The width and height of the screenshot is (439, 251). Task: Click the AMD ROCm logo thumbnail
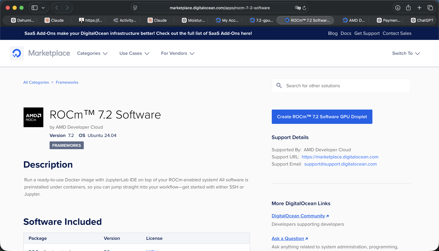click(x=33, y=117)
